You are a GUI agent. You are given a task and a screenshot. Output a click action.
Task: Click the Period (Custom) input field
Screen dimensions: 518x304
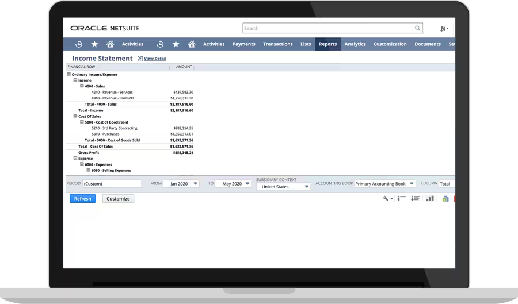click(112, 184)
